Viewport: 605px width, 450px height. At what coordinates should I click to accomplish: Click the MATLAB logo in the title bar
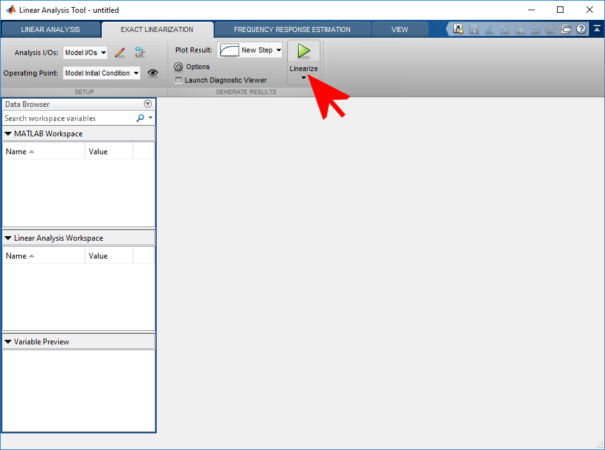point(11,10)
